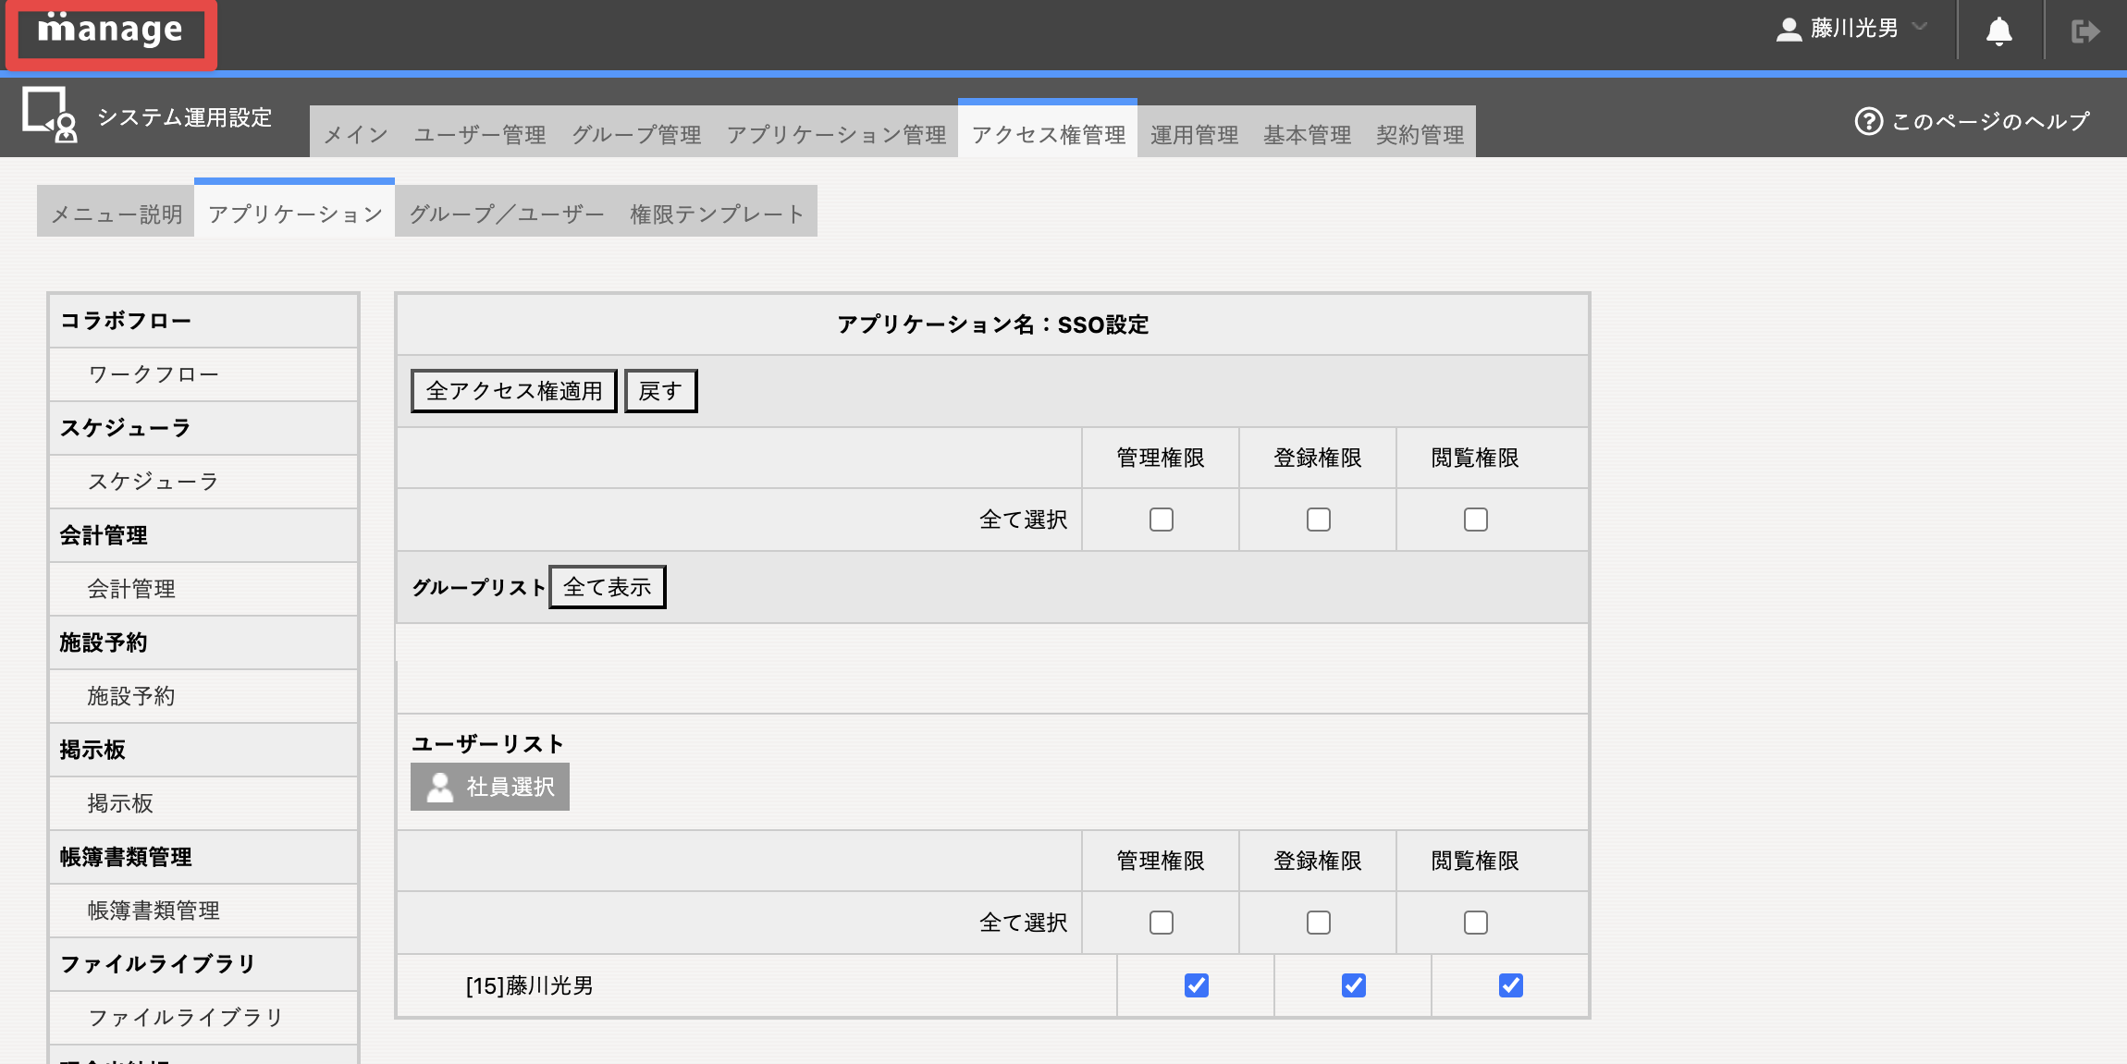Click the 社員選択 button
2127x1064 pixels.
pyautogui.click(x=490, y=787)
